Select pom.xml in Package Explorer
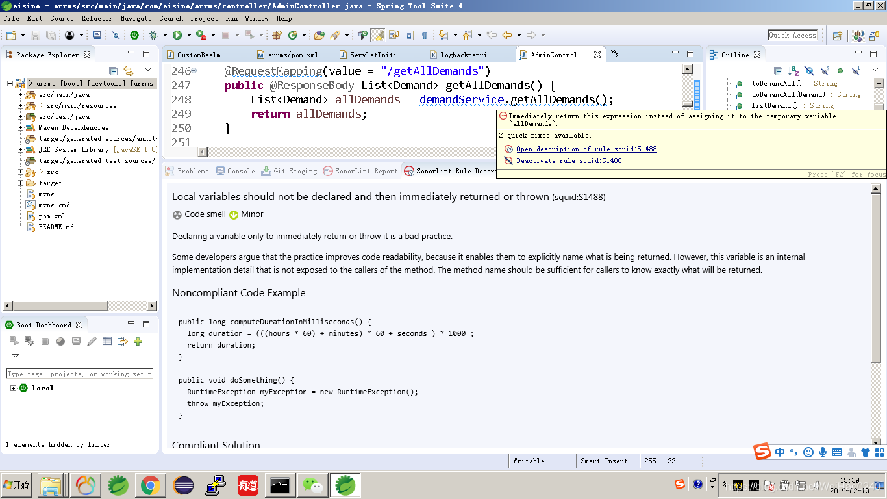The image size is (887, 499). click(x=51, y=216)
